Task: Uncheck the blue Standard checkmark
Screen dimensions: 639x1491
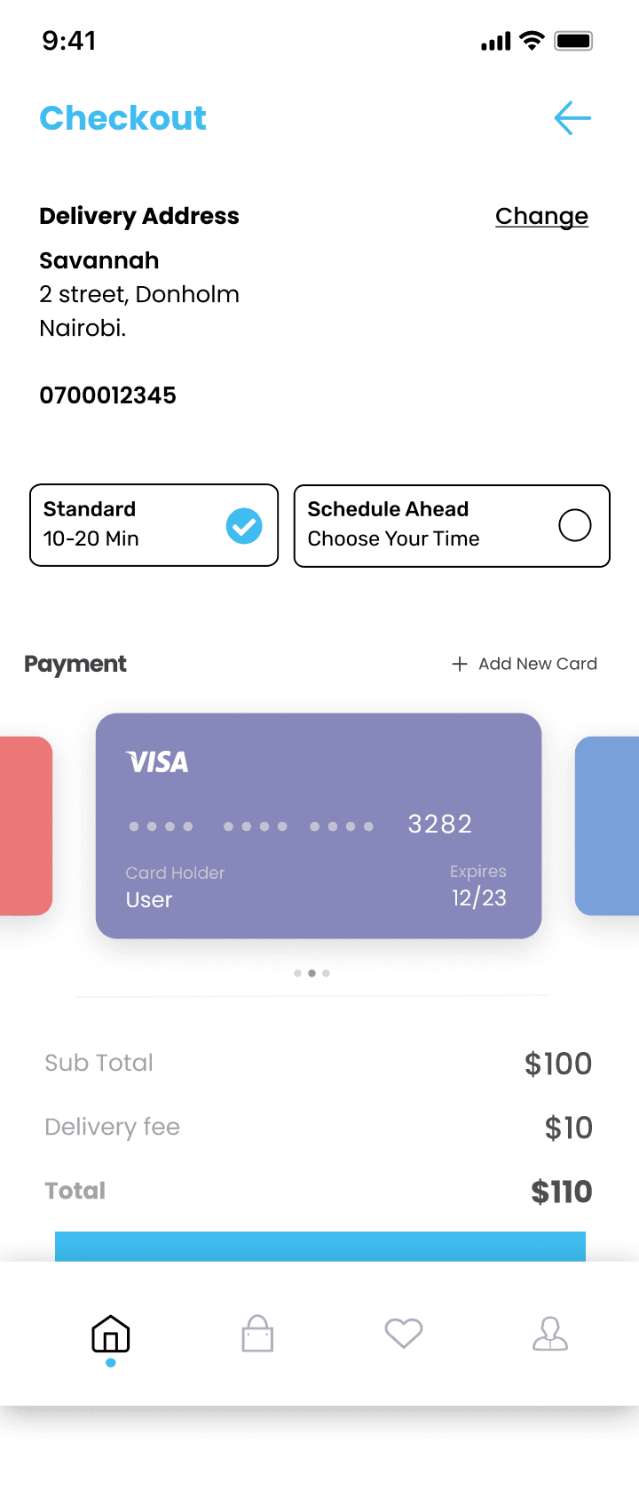Action: 244,525
